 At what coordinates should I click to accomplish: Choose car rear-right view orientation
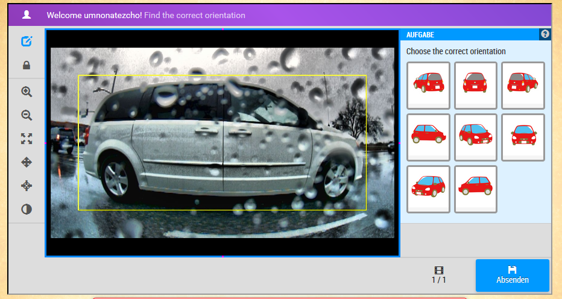tap(523, 86)
